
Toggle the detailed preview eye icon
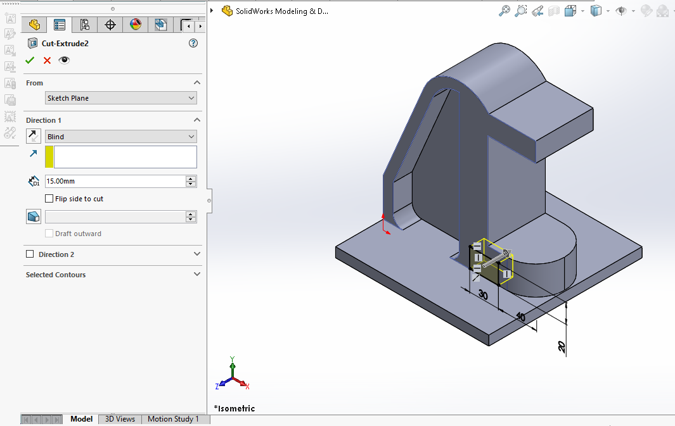click(64, 60)
